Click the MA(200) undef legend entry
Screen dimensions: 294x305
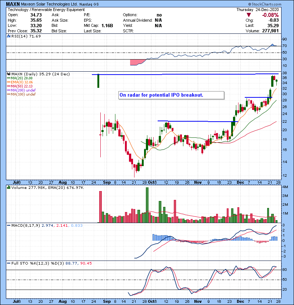[x=23, y=90]
